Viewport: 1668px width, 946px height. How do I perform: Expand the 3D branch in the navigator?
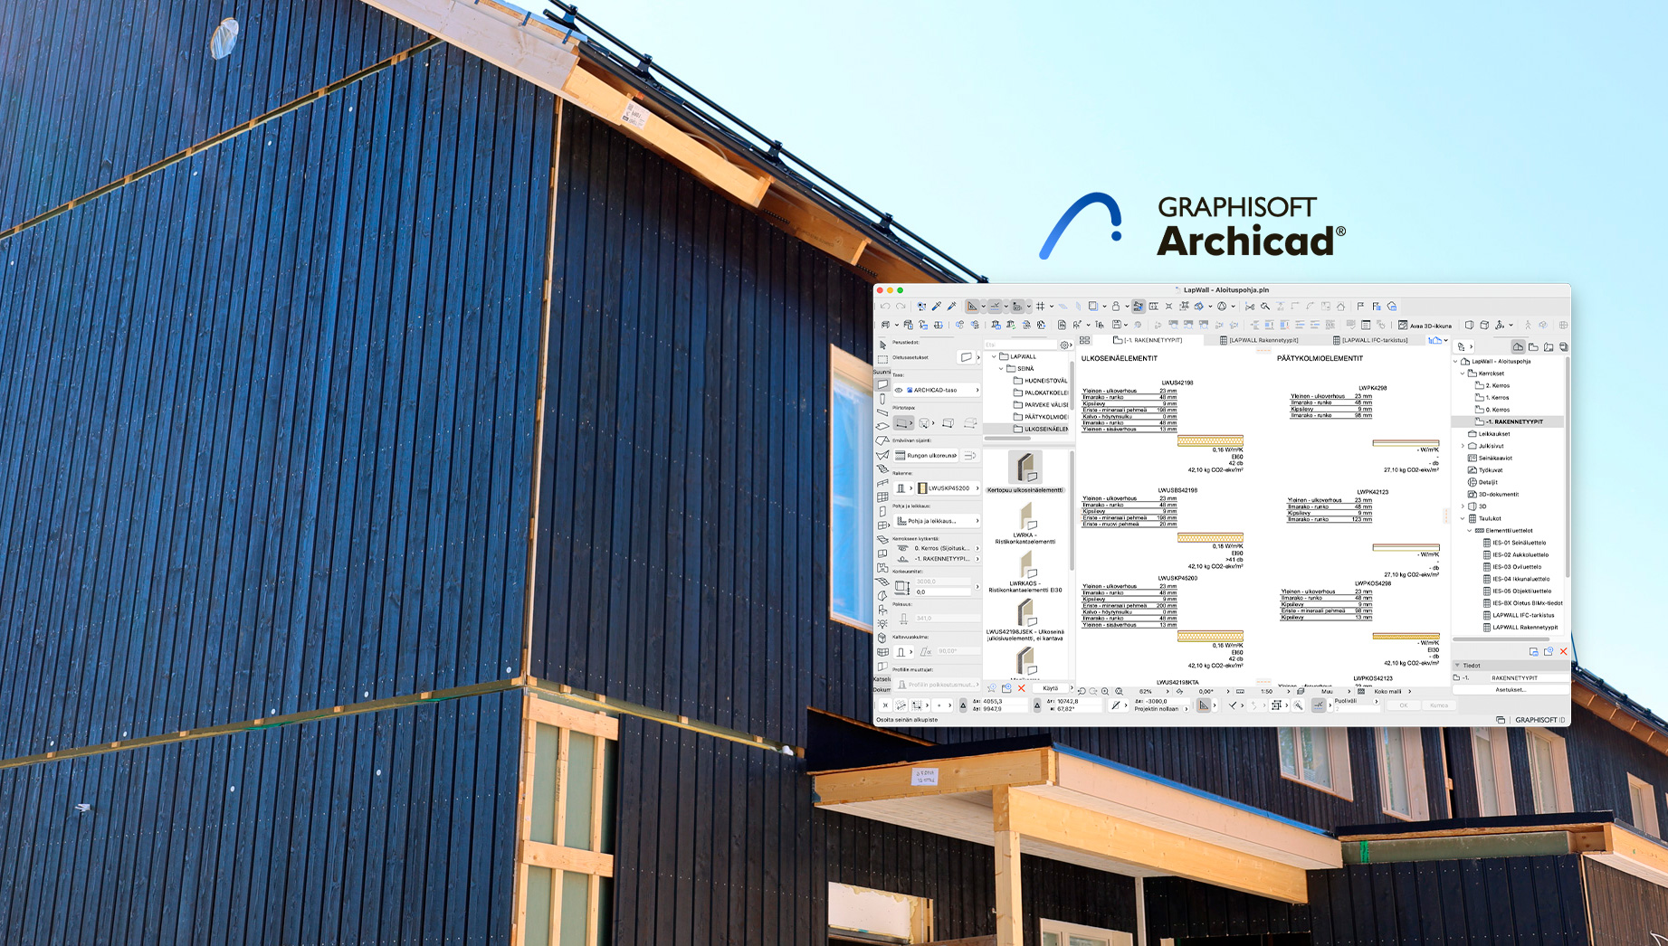(1462, 506)
